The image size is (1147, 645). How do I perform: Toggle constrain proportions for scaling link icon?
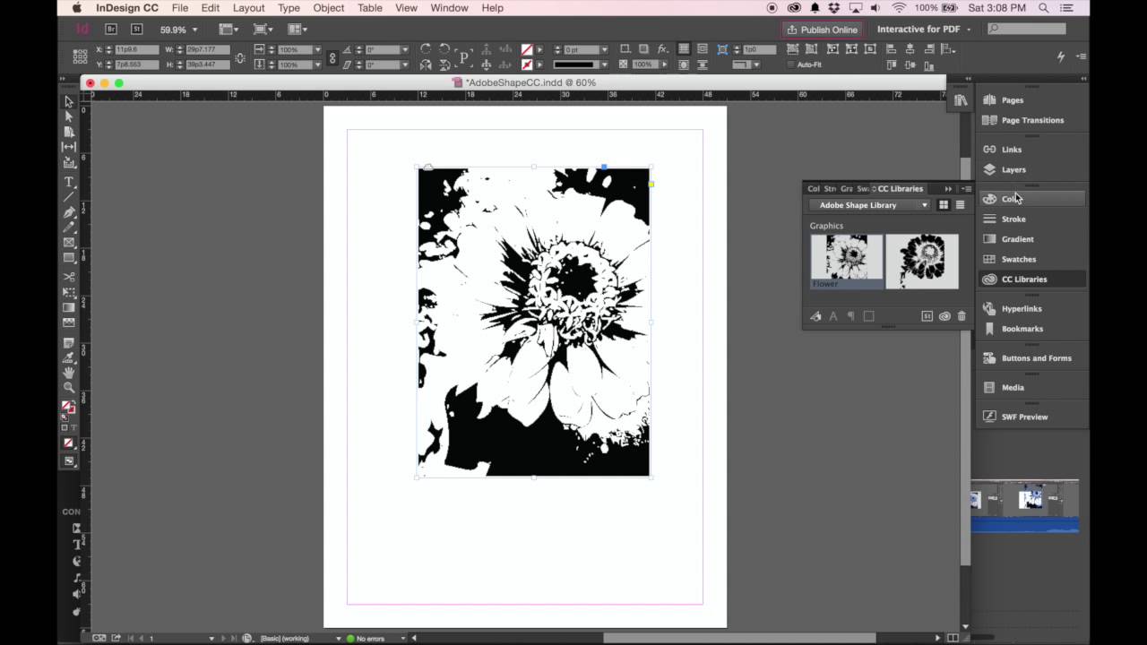point(332,57)
